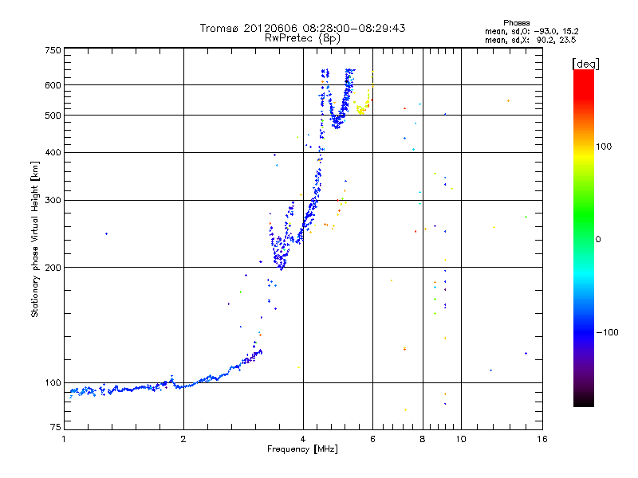The height and width of the screenshot is (478, 638).
Task: Click the plot title 'Tromsø 20120606 08:28:00-08:29:43'
Action: coord(302,28)
